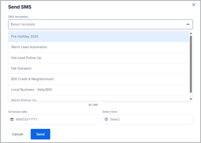Pick the Hot Lead Follow Up template

(26, 58)
